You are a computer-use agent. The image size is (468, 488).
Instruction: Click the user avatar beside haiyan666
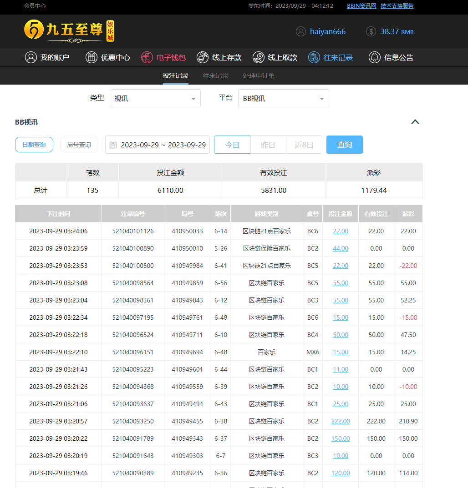(x=300, y=31)
